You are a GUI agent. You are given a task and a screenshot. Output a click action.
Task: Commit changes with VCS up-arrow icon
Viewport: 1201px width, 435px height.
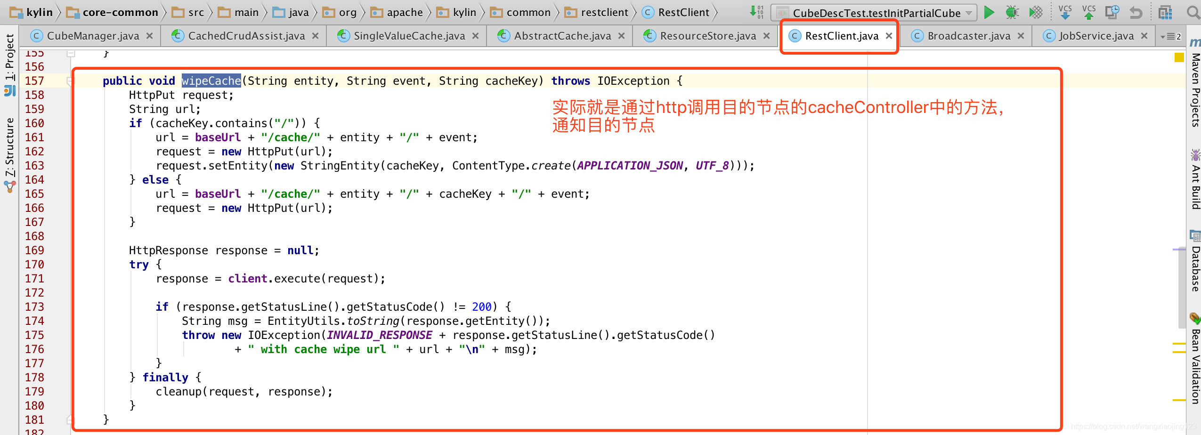[x=1088, y=12]
